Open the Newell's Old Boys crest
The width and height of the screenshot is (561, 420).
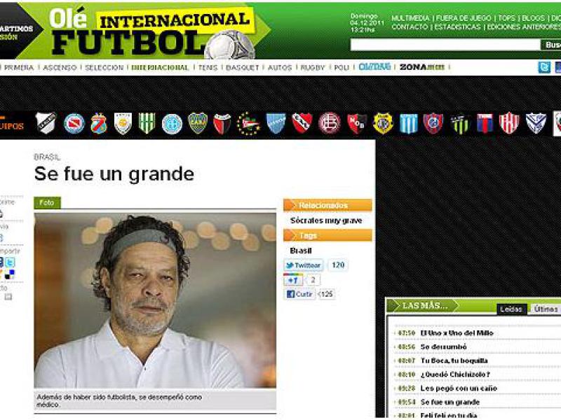(x=357, y=123)
